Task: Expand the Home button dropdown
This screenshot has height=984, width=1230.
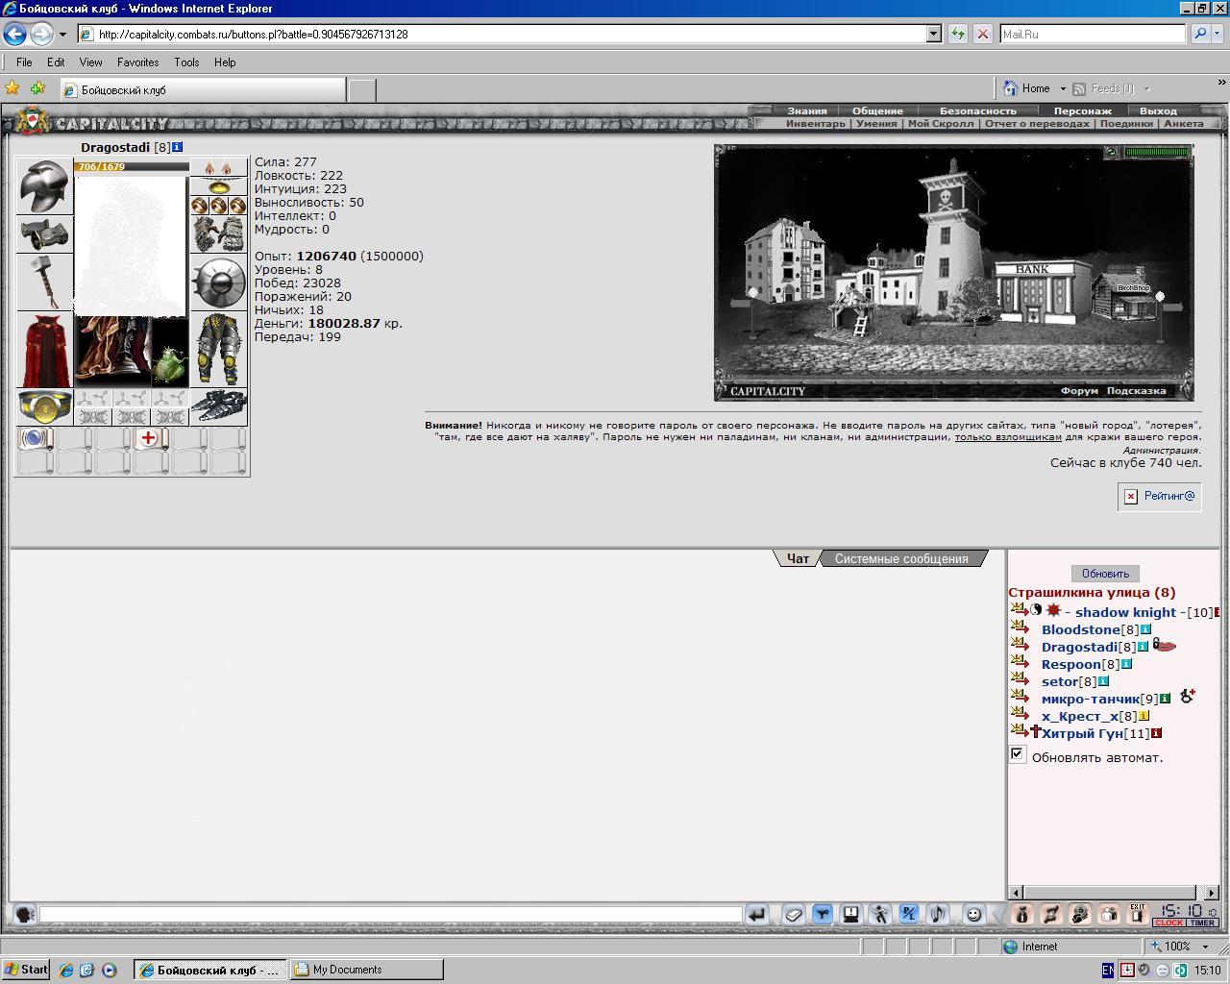Action: pos(1063,88)
